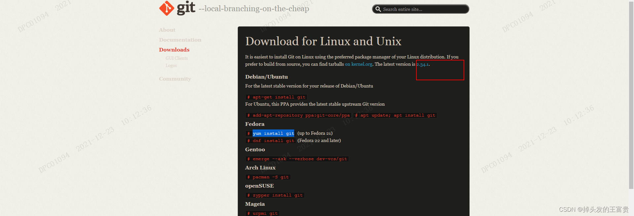Image resolution: width=634 pixels, height=216 pixels.
Task: Go to Community in the sidebar
Action: pyautogui.click(x=175, y=79)
